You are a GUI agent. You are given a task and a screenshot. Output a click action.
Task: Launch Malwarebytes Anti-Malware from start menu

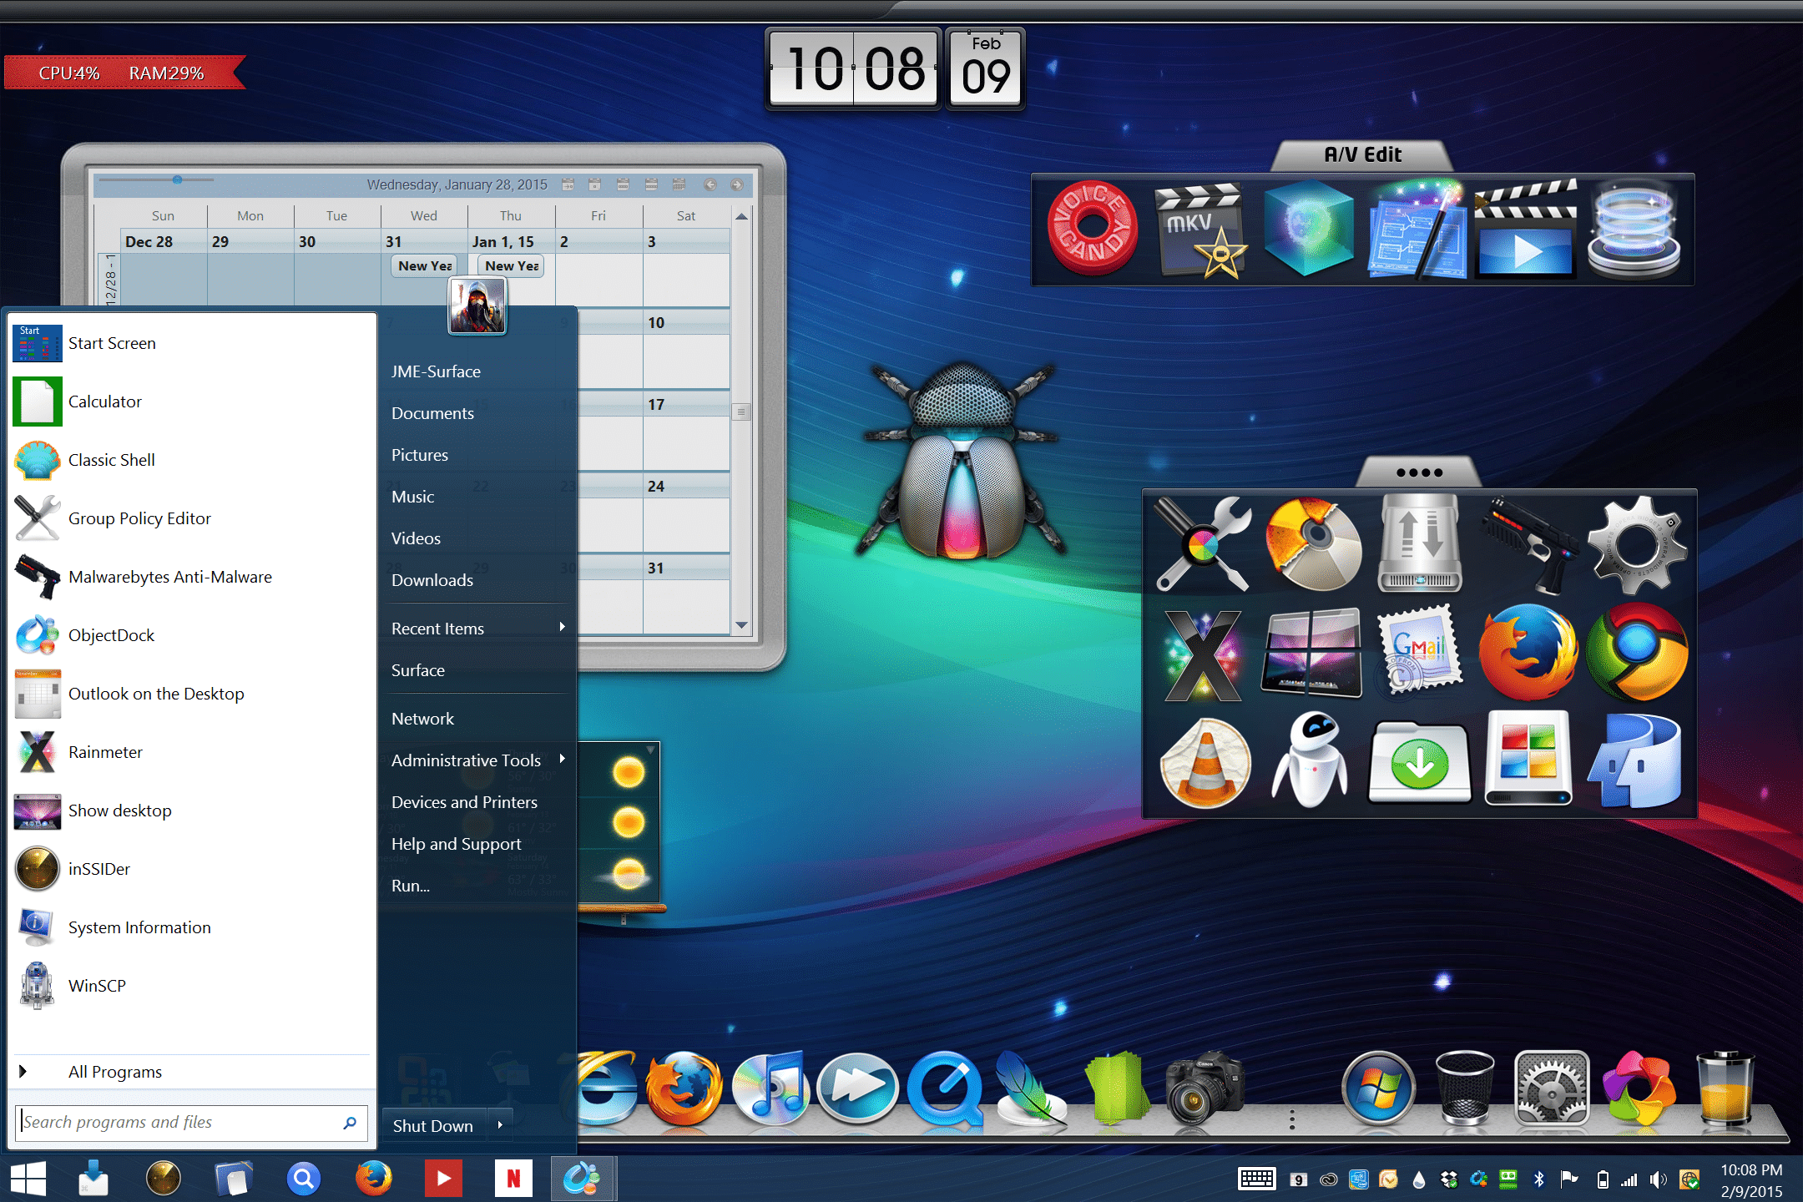[x=190, y=577]
